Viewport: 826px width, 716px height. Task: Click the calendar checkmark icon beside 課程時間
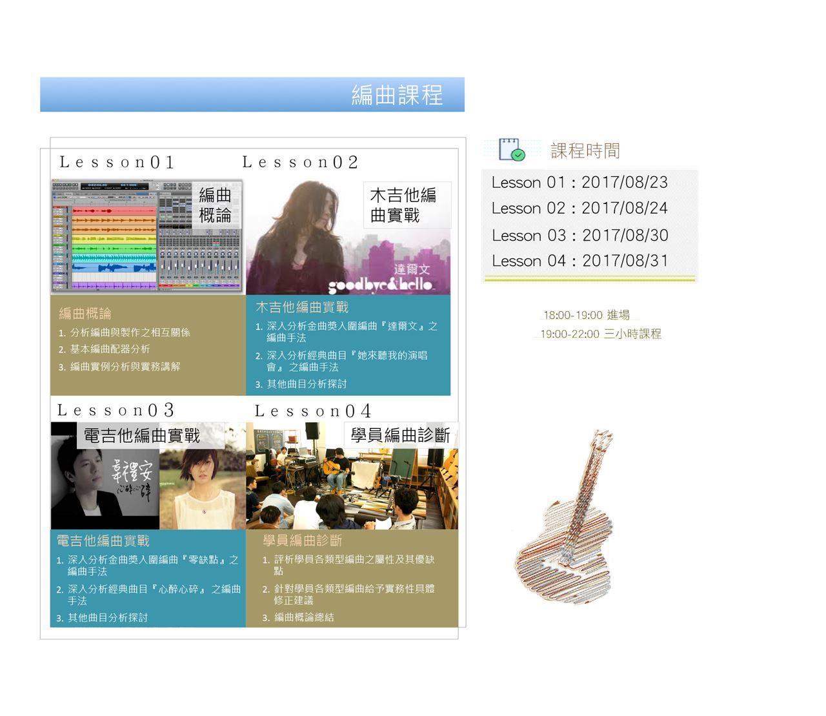[x=512, y=149]
